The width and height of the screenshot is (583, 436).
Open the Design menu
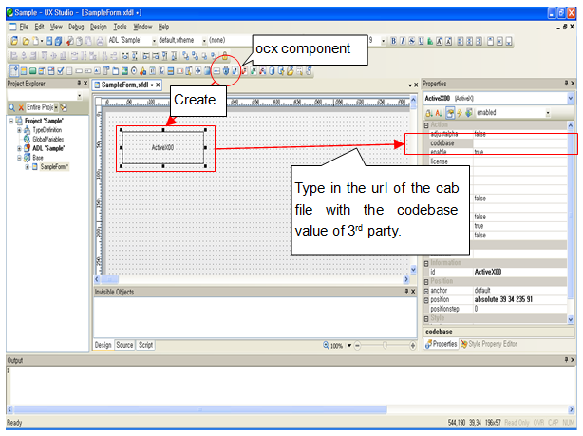[99, 27]
